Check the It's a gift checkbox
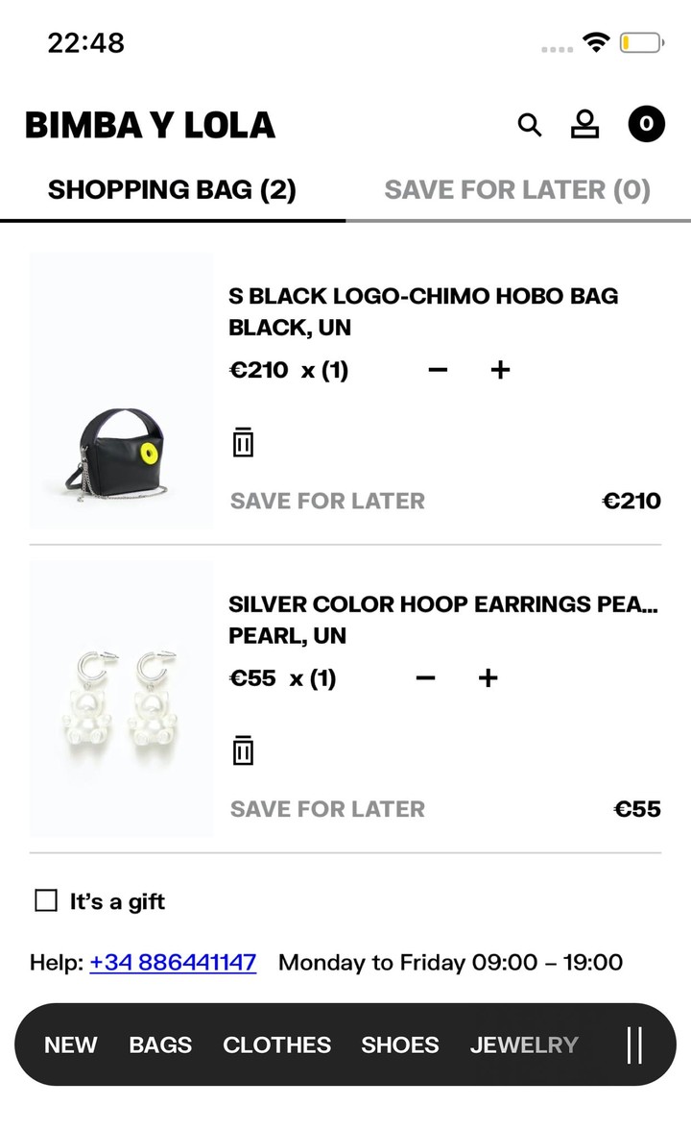This screenshot has height=1130, width=691. click(45, 900)
